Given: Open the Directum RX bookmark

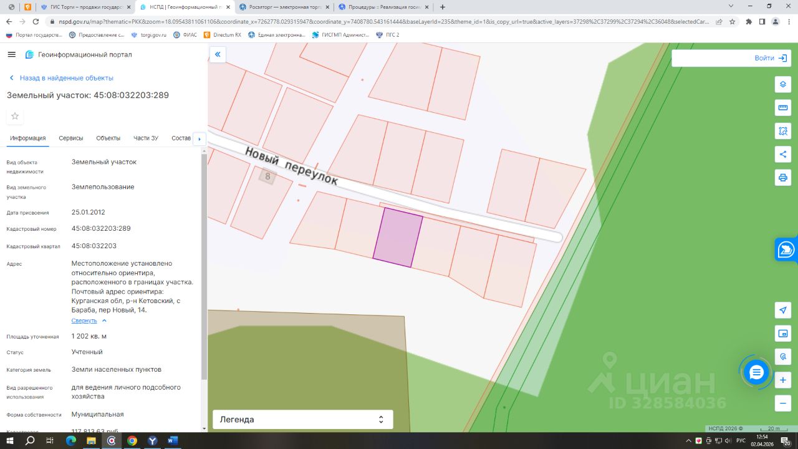Looking at the screenshot, I should coord(223,35).
